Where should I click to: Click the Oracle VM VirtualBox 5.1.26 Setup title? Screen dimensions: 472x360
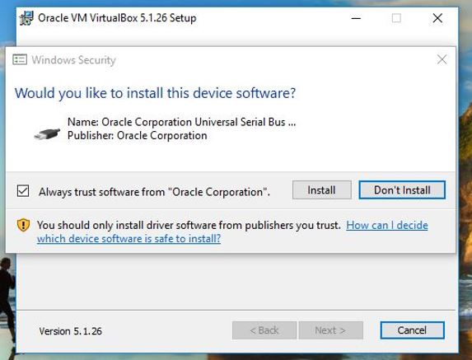coord(117,18)
